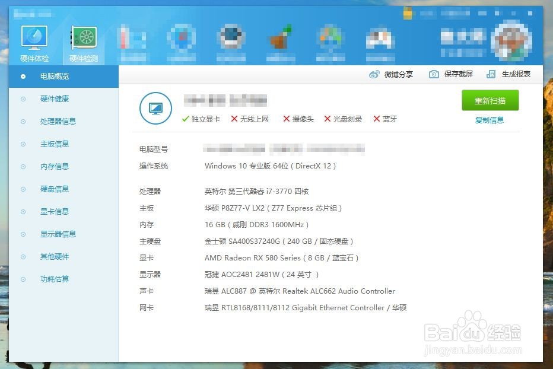Viewport: 553px width, 369px height.
Task: Open 硬盘信息 sidebar section
Action: click(63, 189)
